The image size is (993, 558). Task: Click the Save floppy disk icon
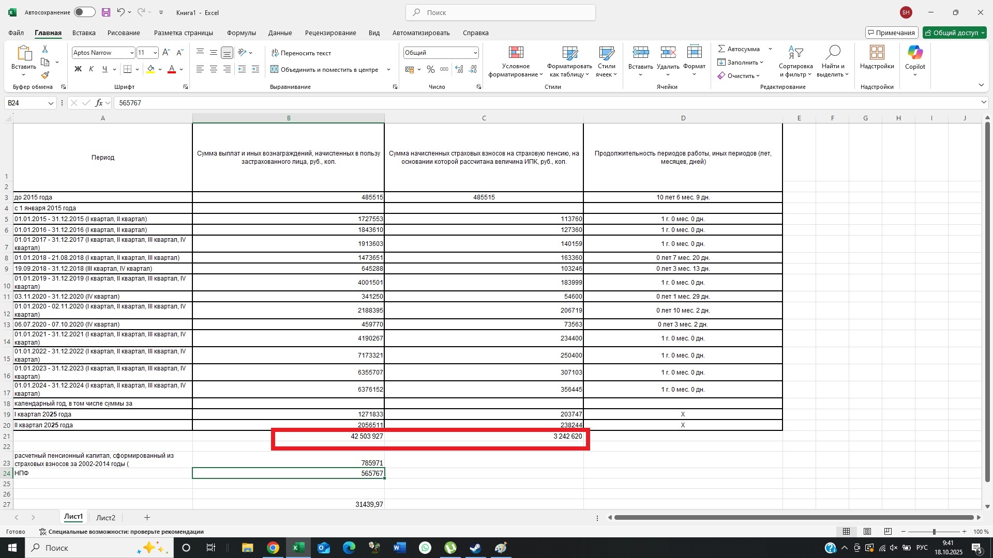[106, 12]
